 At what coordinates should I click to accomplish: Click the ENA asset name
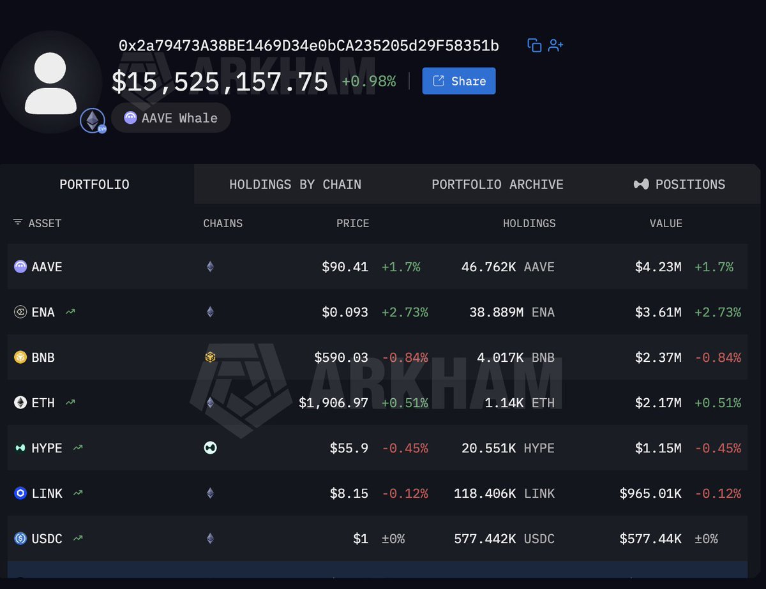(43, 312)
